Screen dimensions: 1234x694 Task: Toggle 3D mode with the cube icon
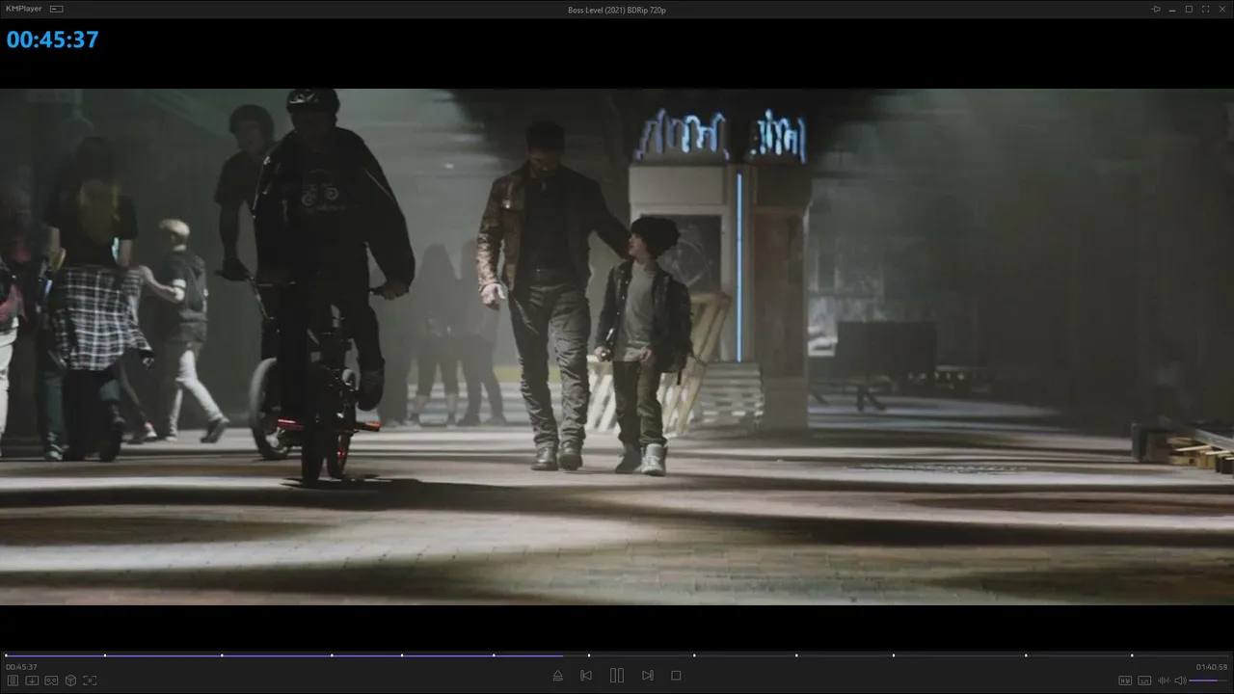70,681
